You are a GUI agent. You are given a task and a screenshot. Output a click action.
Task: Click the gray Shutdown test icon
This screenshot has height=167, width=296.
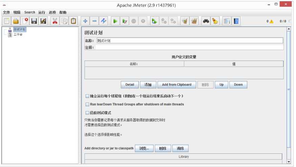click(143, 21)
